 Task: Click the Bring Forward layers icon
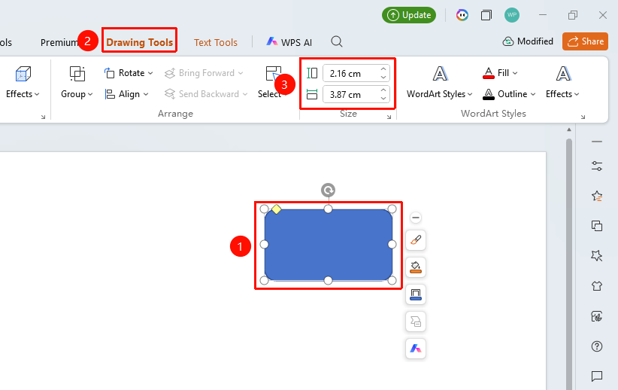170,74
